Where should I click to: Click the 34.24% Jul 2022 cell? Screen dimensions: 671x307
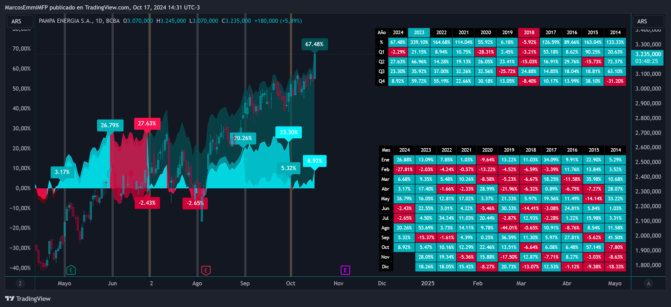[446, 218]
